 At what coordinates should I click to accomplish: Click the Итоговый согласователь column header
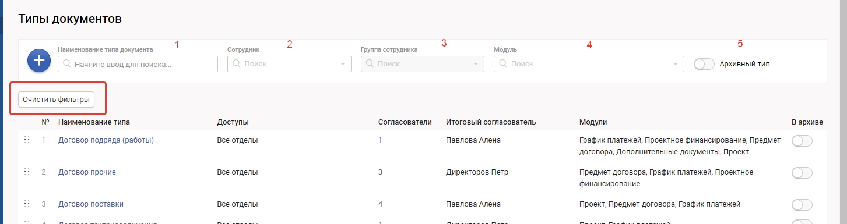click(x=491, y=122)
